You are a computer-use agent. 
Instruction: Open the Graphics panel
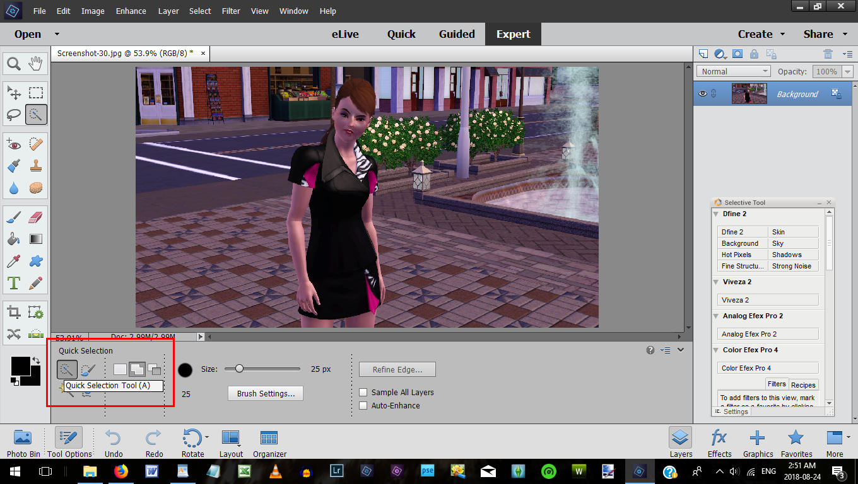758,441
